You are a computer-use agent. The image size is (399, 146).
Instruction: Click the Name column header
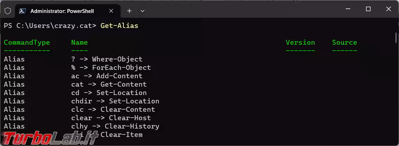point(79,42)
